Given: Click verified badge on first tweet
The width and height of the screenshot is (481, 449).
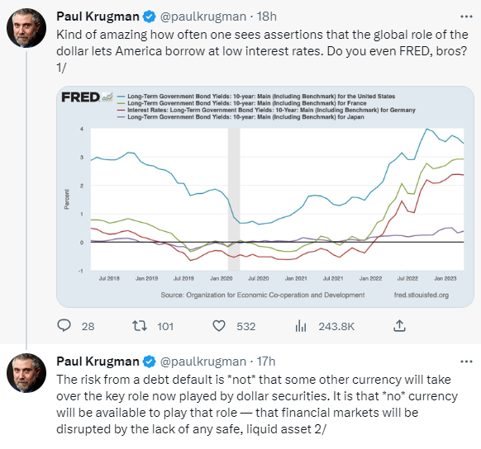Looking at the screenshot, I should click(x=150, y=17).
